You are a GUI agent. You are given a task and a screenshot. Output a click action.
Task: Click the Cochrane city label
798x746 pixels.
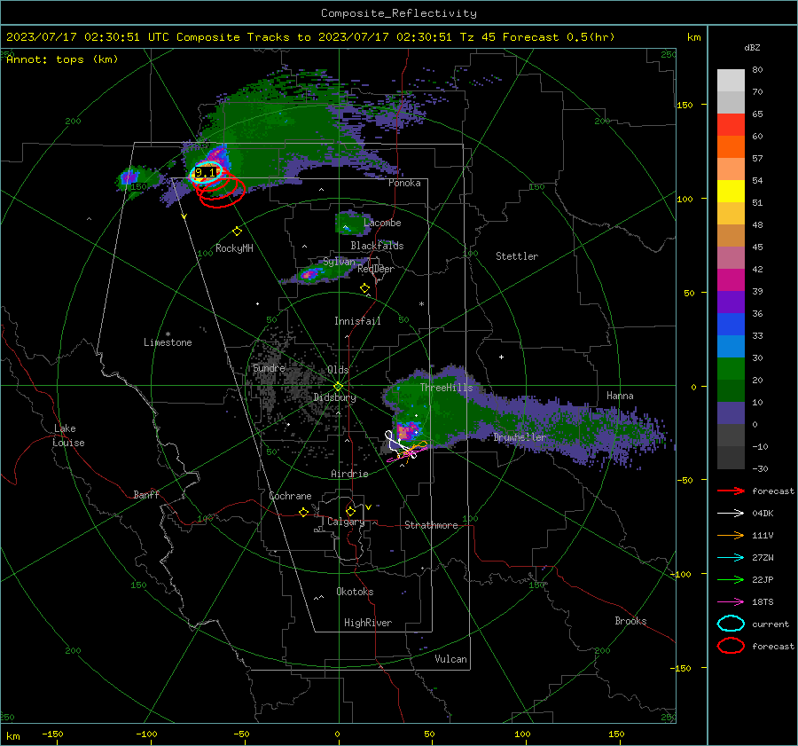[290, 496]
